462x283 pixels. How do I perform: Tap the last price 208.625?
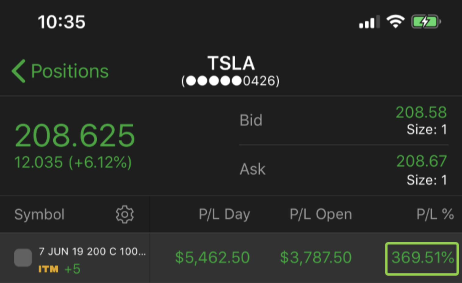(x=75, y=135)
